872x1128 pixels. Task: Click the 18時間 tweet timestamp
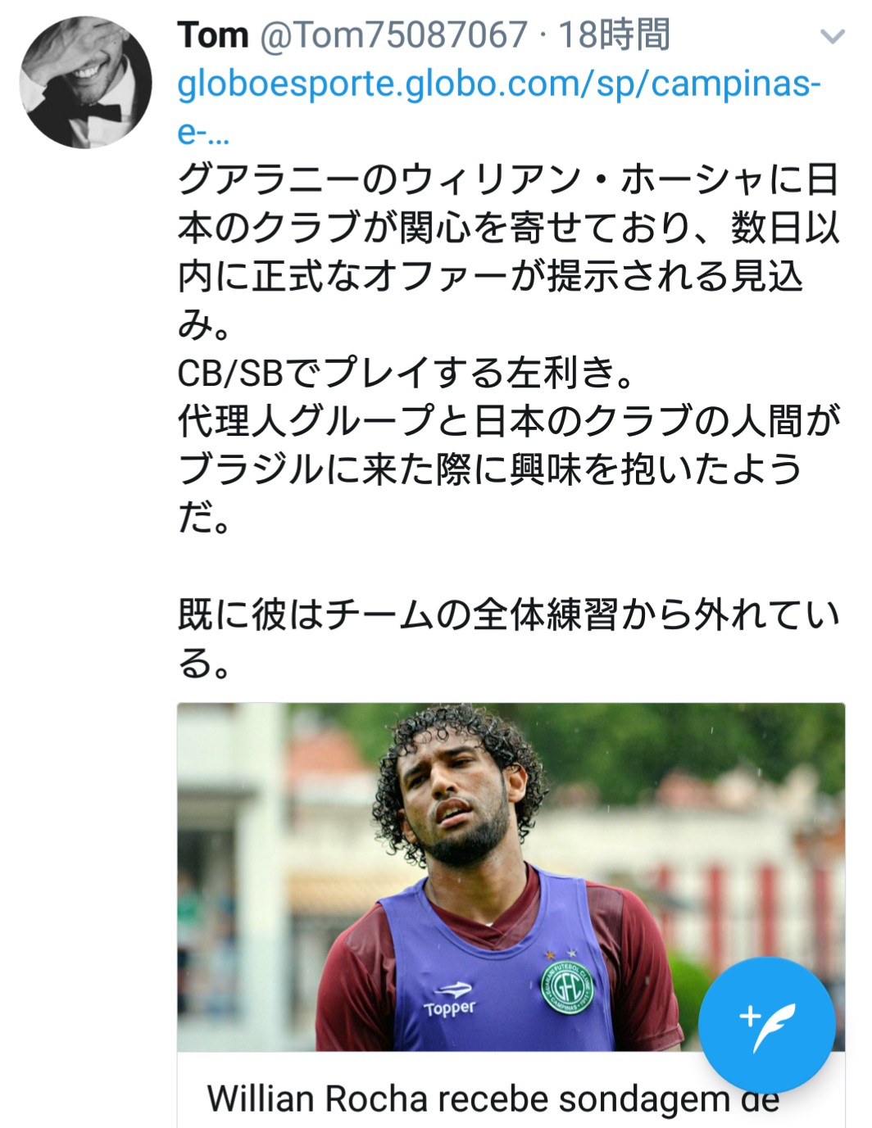[614, 35]
